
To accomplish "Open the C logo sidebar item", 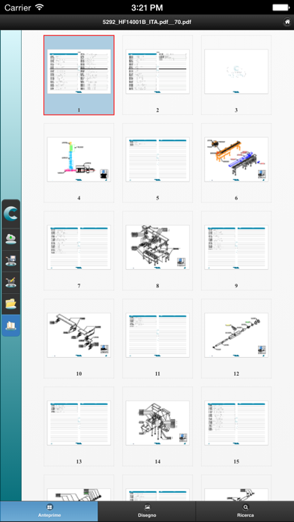I will (x=11, y=214).
